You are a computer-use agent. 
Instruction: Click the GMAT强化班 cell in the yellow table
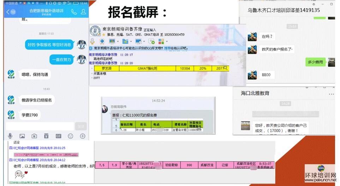pos(147,69)
